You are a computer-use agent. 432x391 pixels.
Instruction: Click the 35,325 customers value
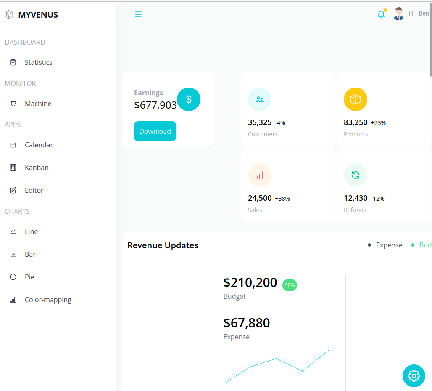click(x=260, y=122)
